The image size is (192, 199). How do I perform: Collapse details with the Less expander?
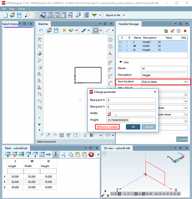[x=124, y=62]
